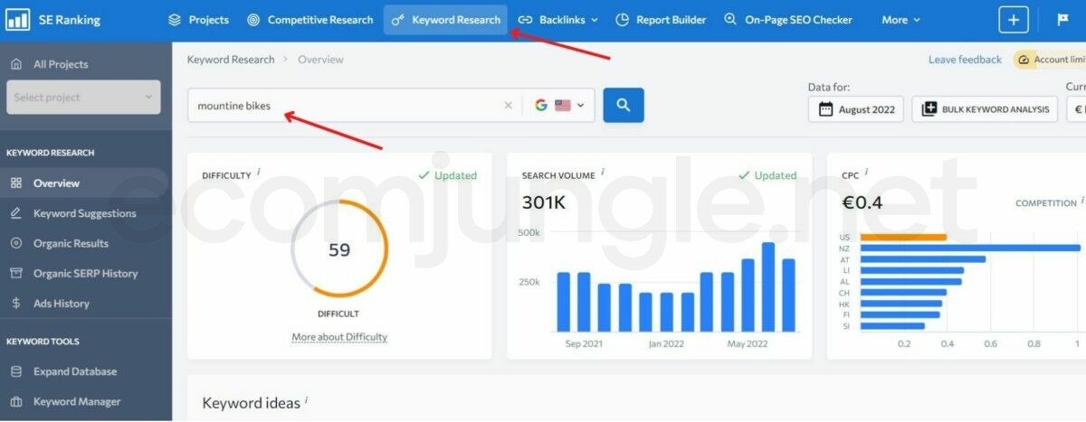Open the Competitive Research tab
Viewport: 1086px width, 422px height.
[x=310, y=20]
